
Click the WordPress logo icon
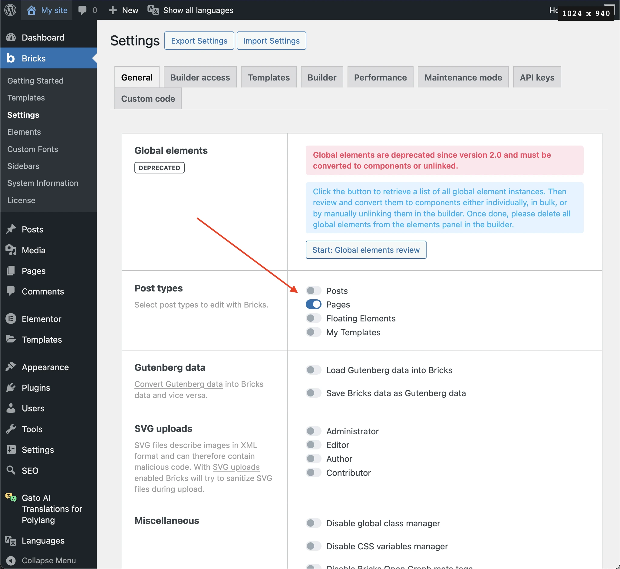pyautogui.click(x=10, y=10)
